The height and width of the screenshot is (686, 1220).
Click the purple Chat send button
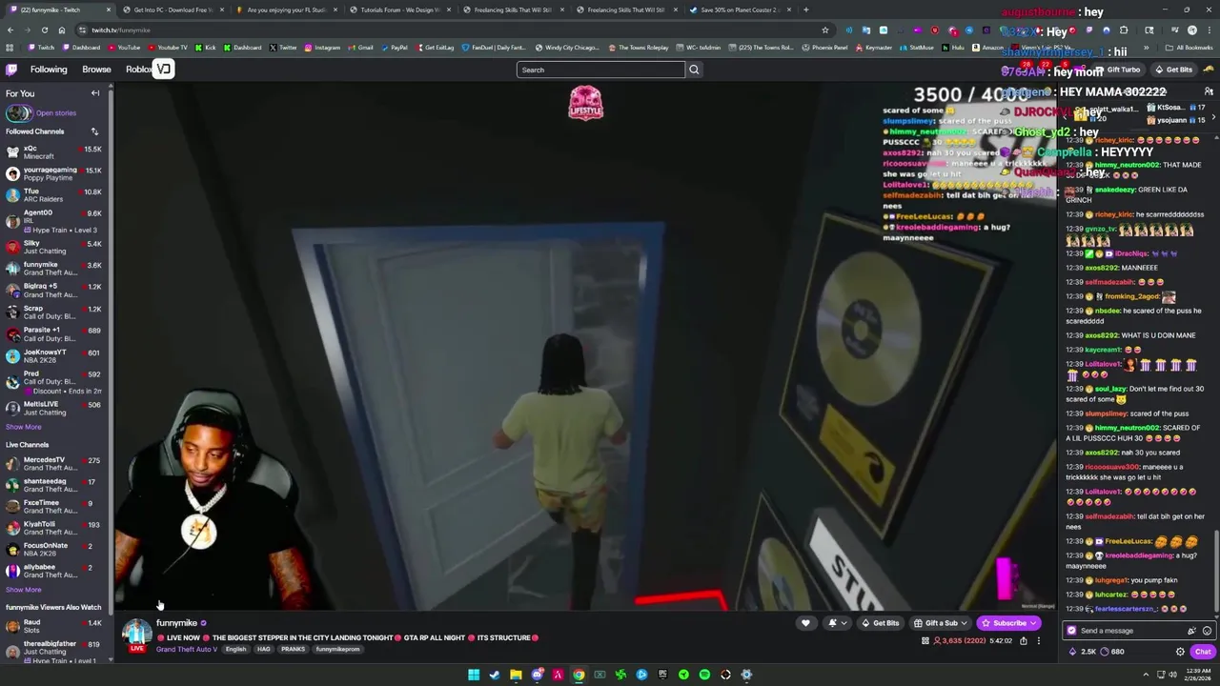(1202, 652)
